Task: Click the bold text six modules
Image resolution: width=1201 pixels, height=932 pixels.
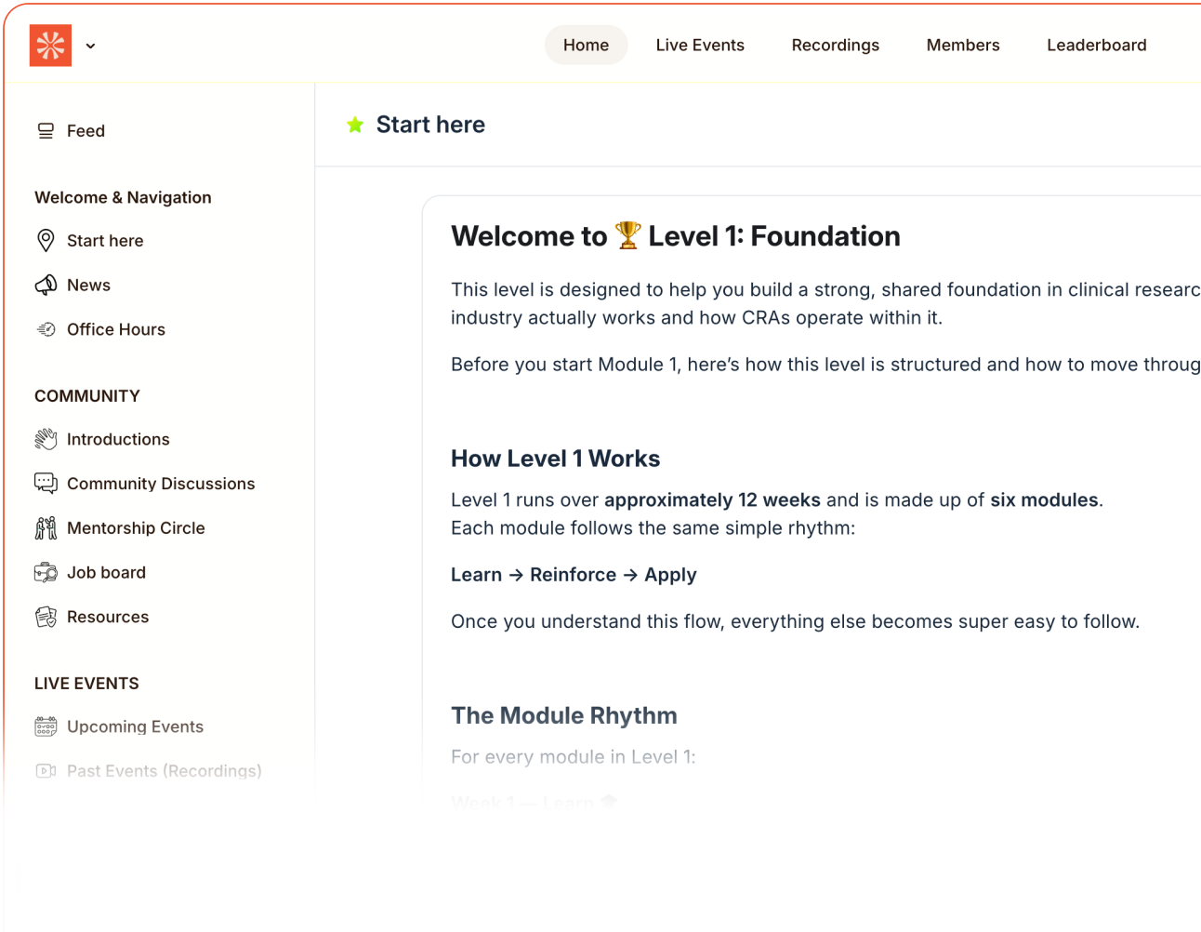Action: pyautogui.click(x=1044, y=500)
